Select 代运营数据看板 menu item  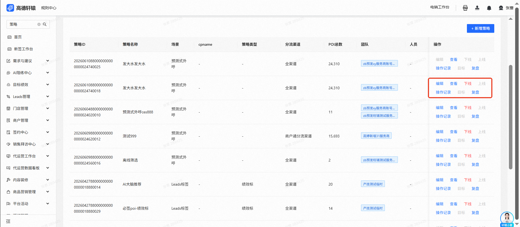click(x=26, y=168)
